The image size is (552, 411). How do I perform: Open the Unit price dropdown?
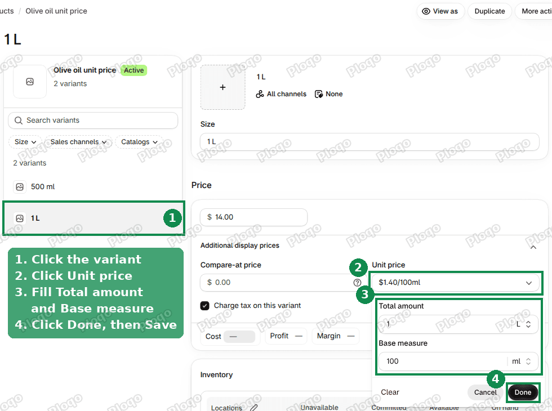[x=456, y=283]
